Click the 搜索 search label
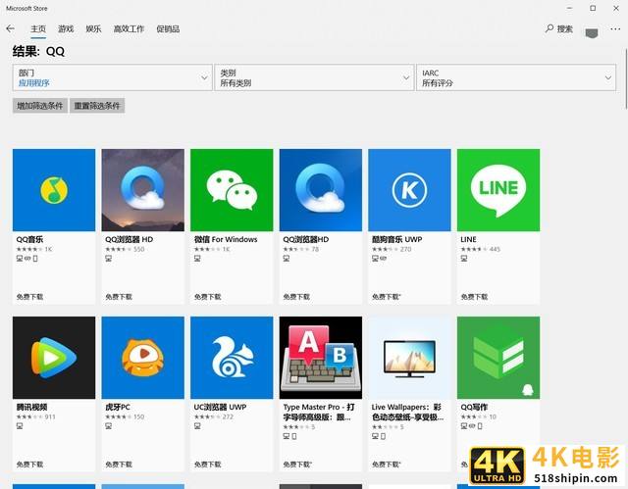 [x=565, y=28]
